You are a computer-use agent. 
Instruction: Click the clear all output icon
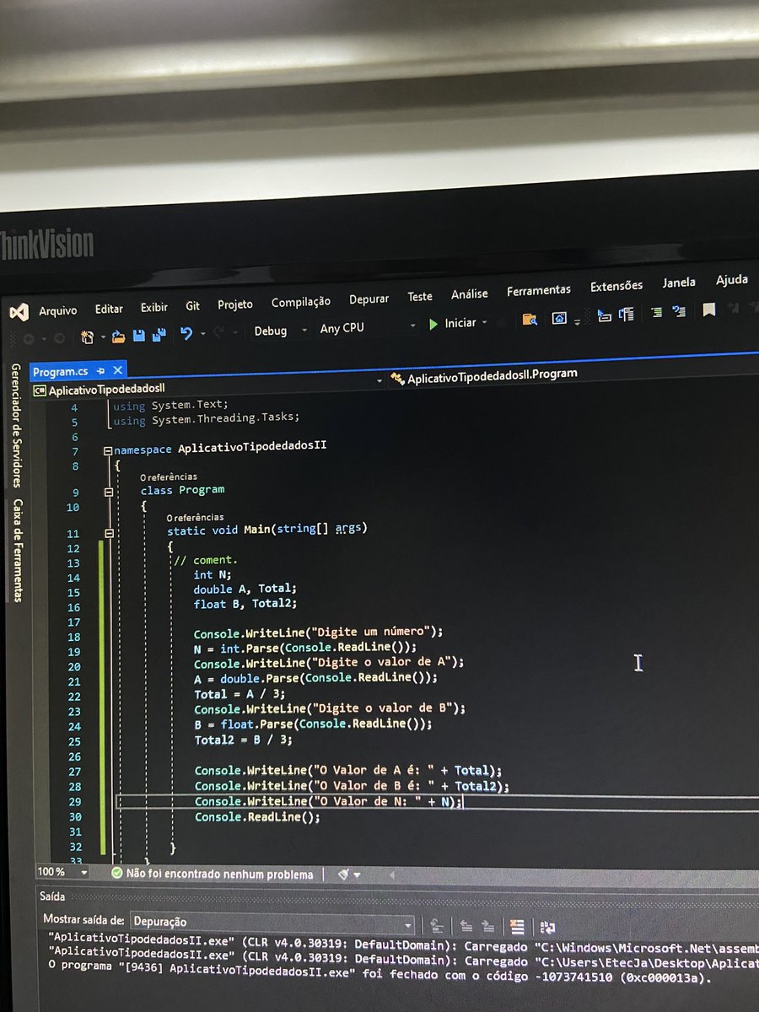point(518,927)
